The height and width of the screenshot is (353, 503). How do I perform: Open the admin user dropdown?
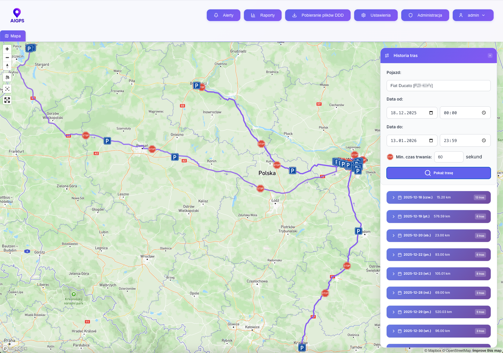473,15
